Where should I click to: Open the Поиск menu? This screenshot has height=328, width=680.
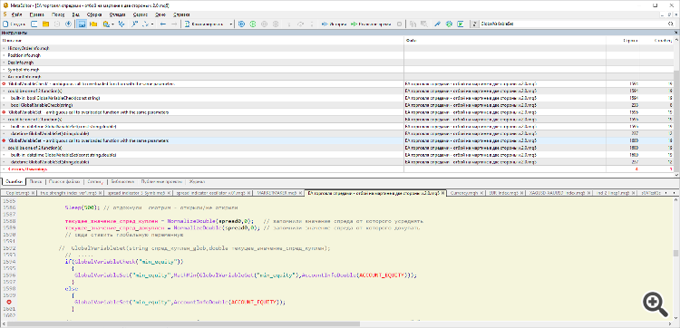58,14
